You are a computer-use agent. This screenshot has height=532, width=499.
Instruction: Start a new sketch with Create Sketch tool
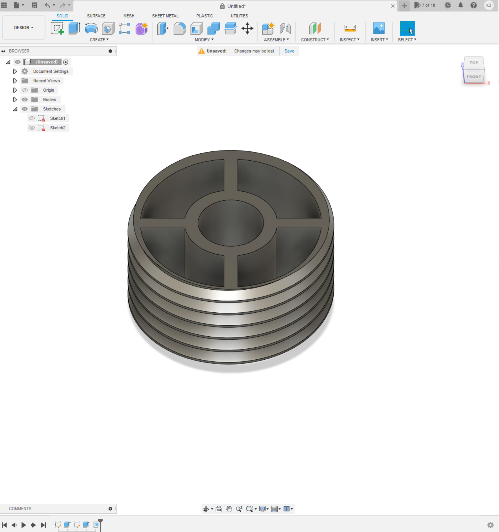[x=58, y=28]
